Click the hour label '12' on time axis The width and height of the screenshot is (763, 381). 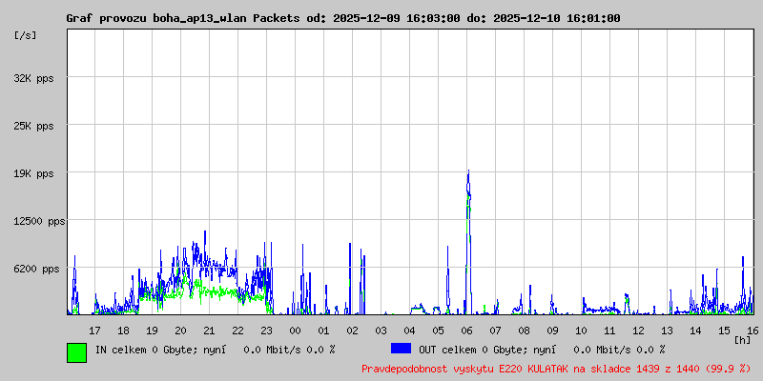click(x=638, y=331)
